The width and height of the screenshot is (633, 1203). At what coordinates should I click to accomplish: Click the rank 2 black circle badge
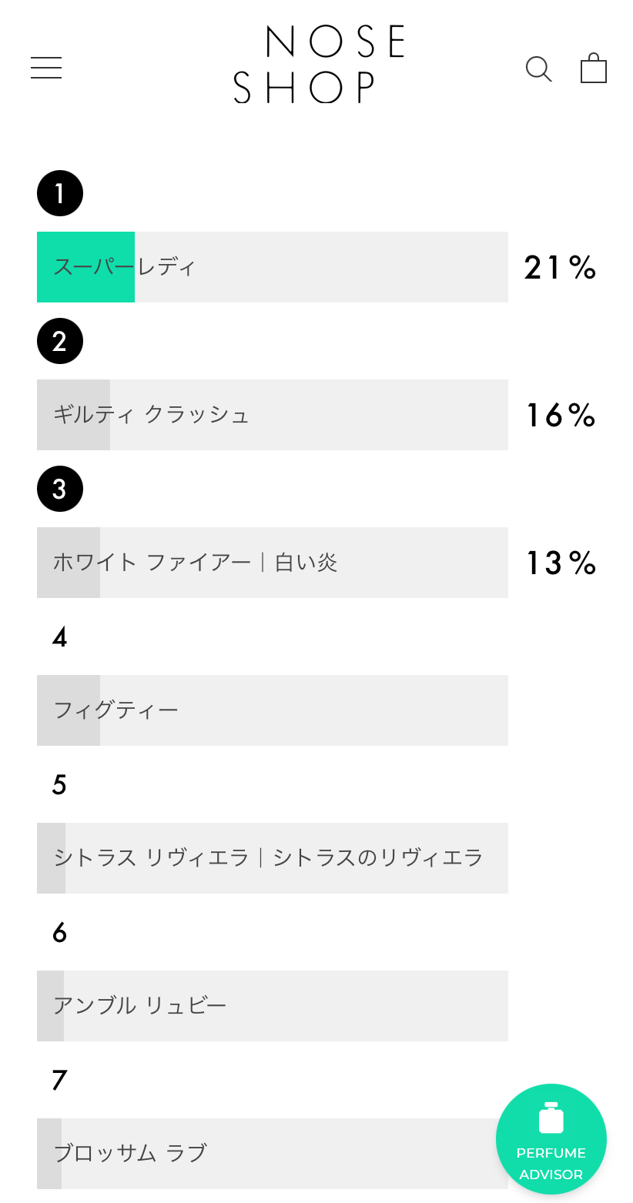(60, 341)
